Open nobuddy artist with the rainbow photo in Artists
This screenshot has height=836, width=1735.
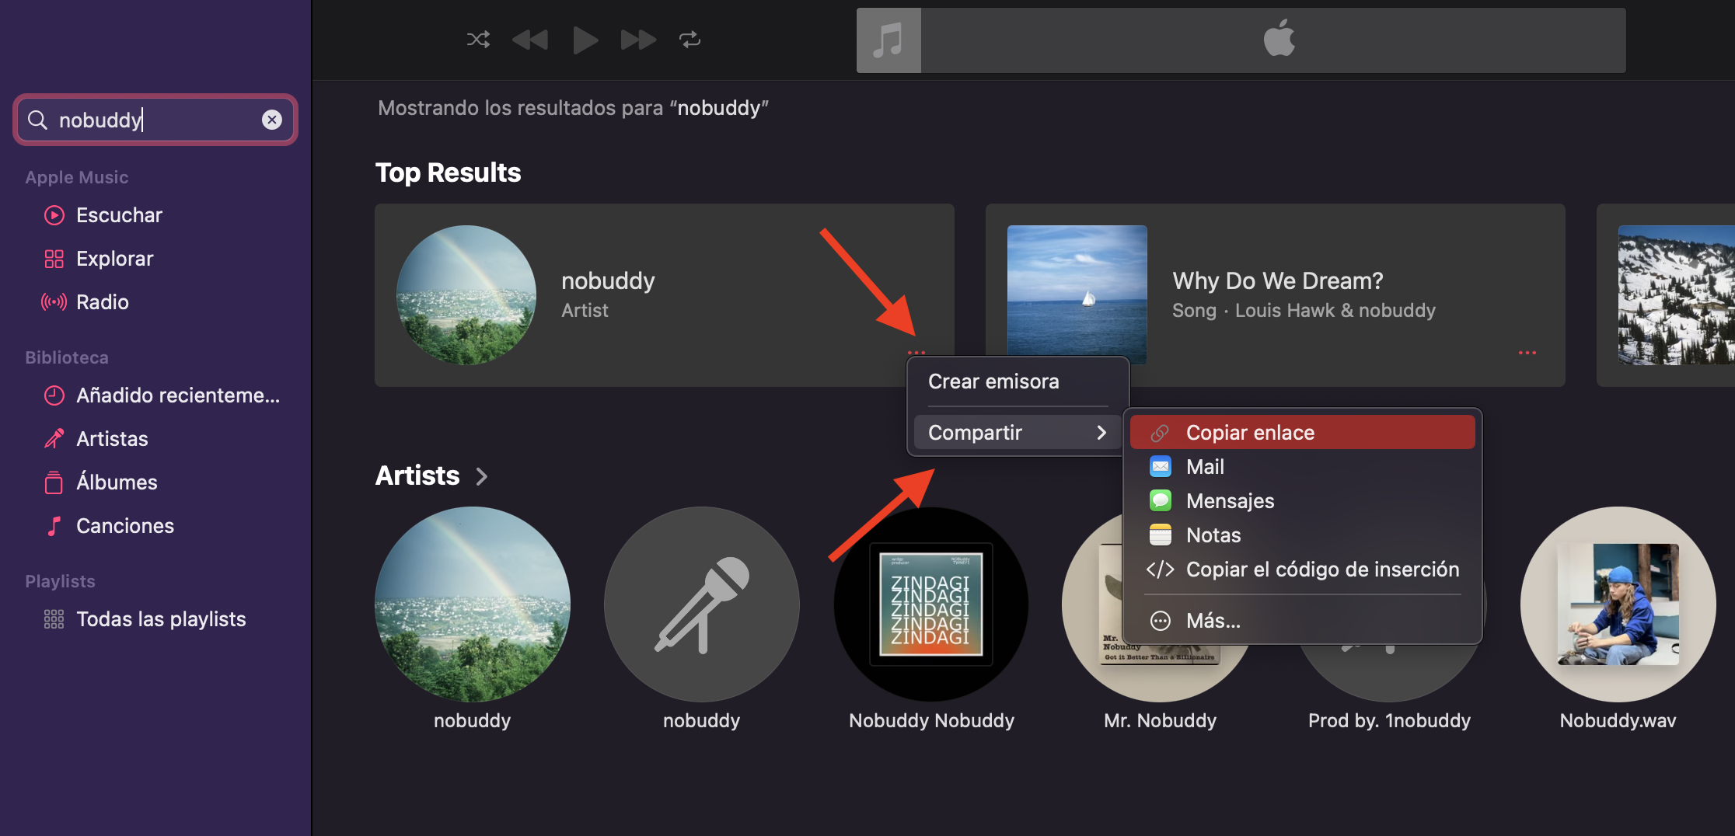pyautogui.click(x=473, y=604)
